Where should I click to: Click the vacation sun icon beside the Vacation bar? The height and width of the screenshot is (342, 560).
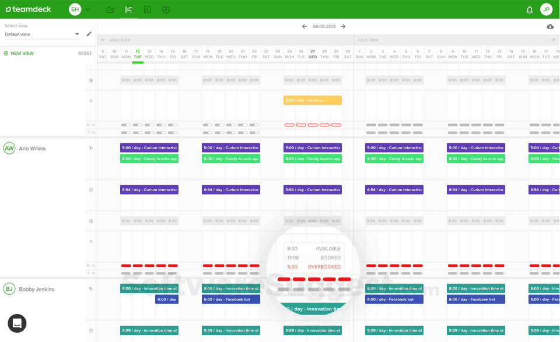point(91,101)
